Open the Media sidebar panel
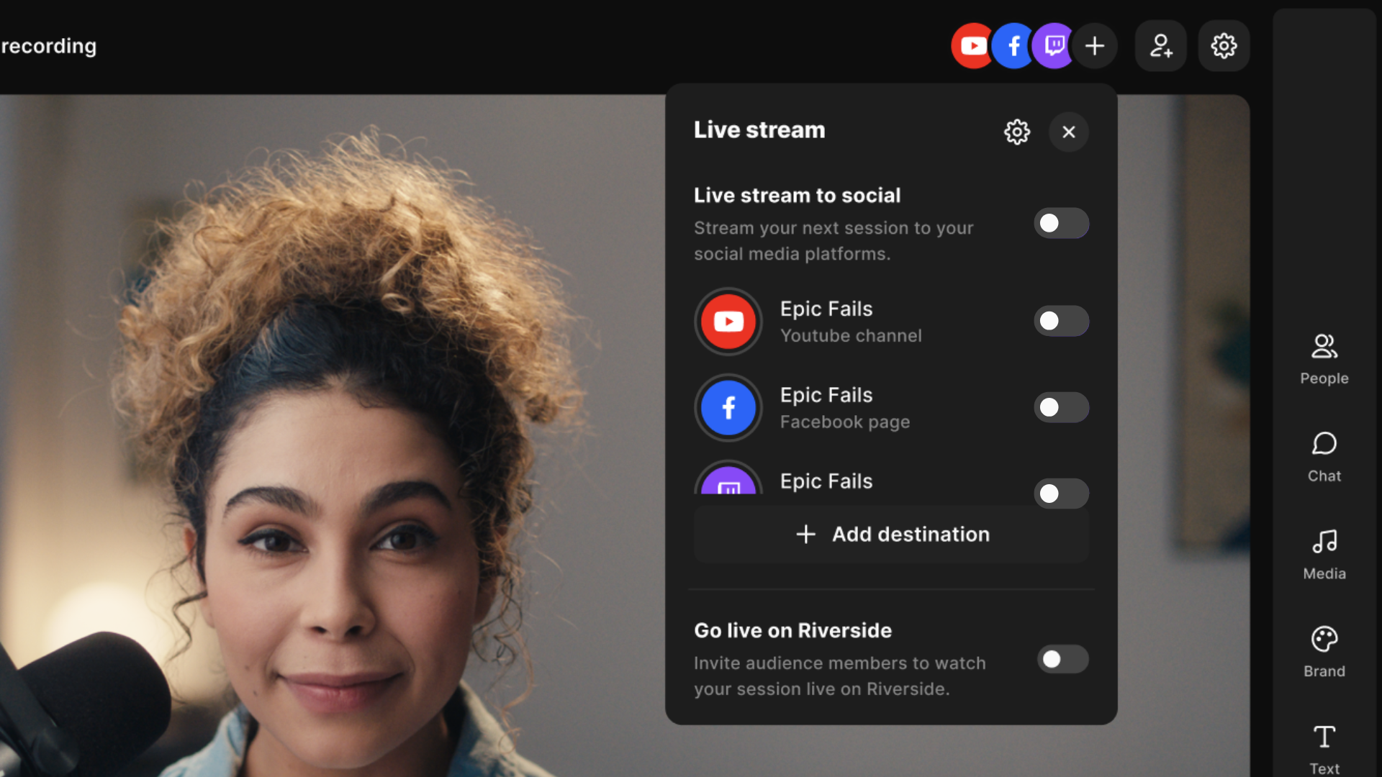 1324,555
